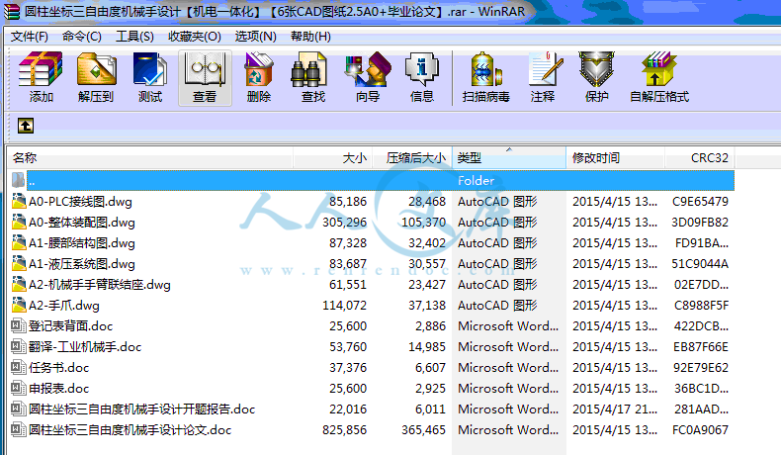Click the up one level folder button

click(x=26, y=126)
